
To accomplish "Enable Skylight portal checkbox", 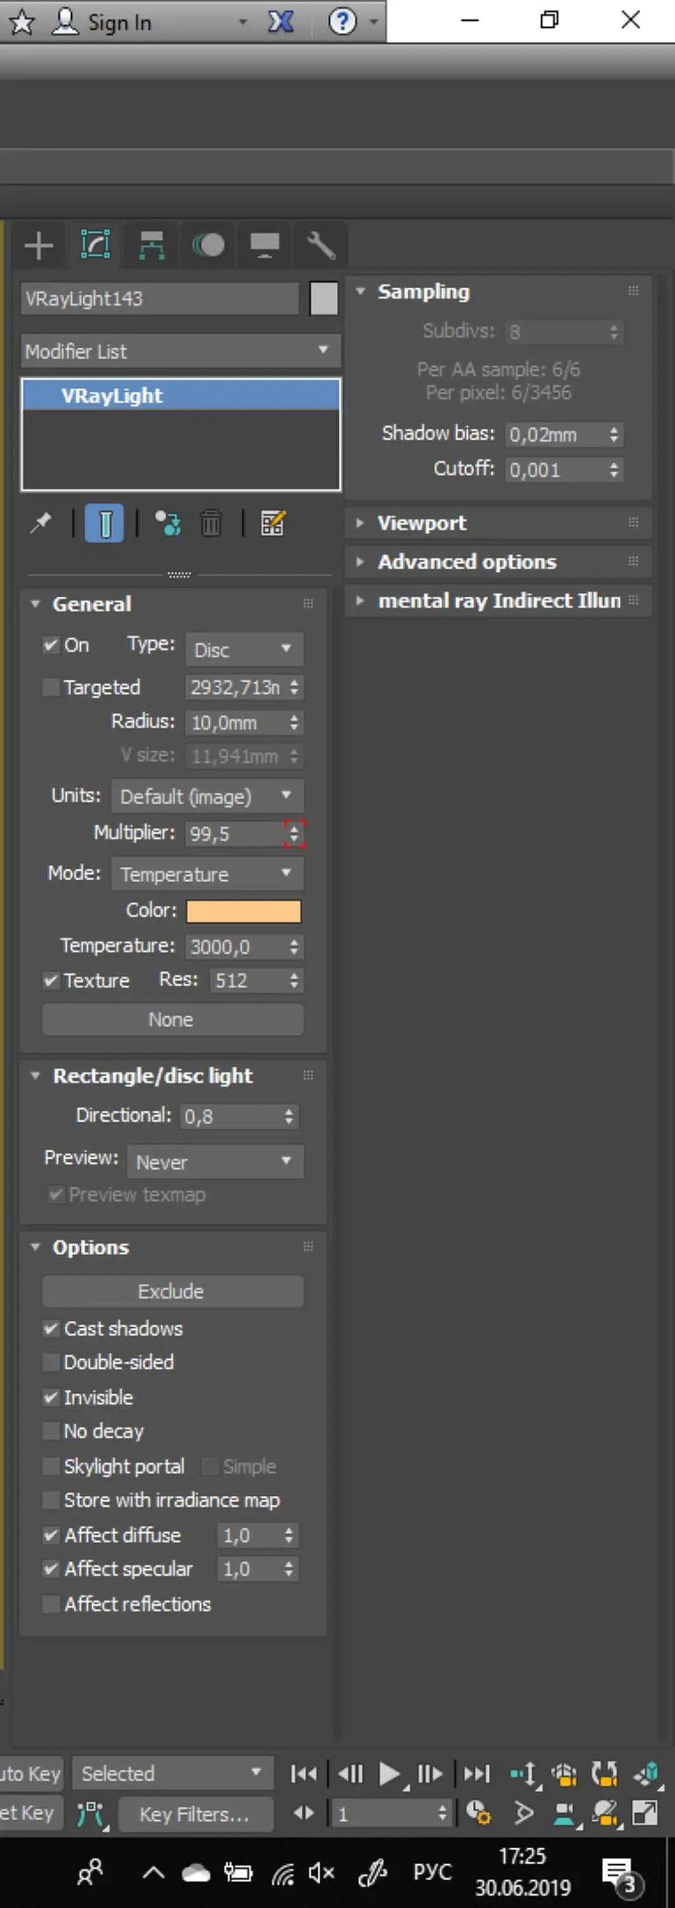I will point(50,1466).
